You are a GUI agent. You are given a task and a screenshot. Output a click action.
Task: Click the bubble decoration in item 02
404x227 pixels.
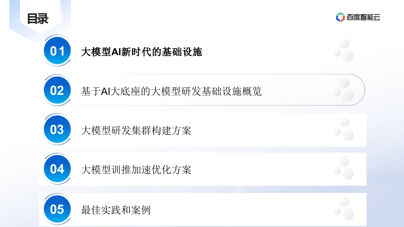[x=344, y=90]
